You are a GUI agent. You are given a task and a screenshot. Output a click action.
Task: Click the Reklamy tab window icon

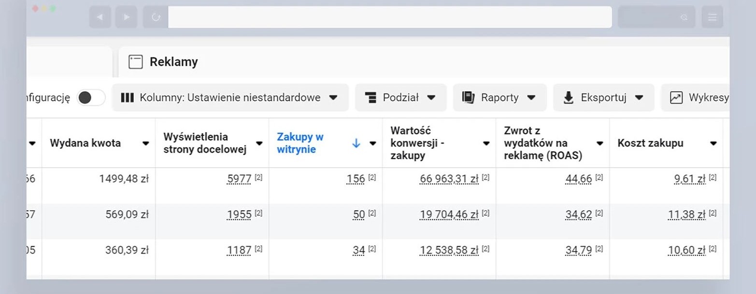[136, 62]
